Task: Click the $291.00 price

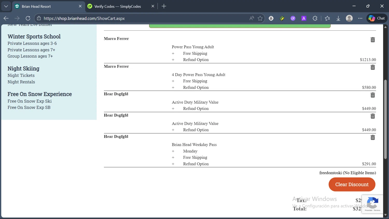Action: 369,164
